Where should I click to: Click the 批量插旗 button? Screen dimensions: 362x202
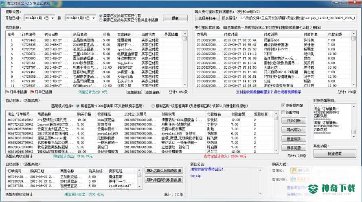pyautogui.click(x=294, y=139)
